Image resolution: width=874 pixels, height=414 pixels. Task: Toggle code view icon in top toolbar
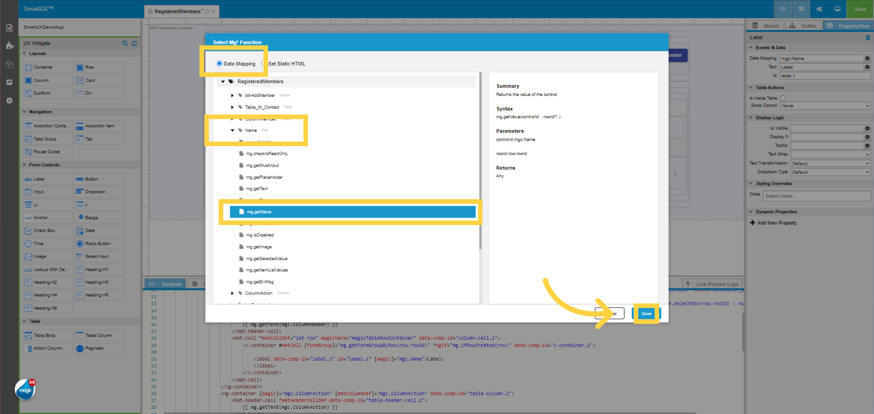click(783, 9)
